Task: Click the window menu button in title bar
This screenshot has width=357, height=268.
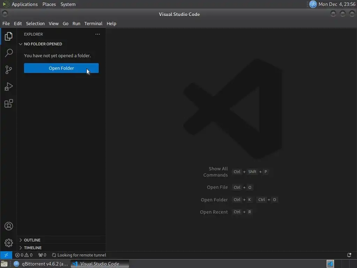Action: [x=5, y=14]
